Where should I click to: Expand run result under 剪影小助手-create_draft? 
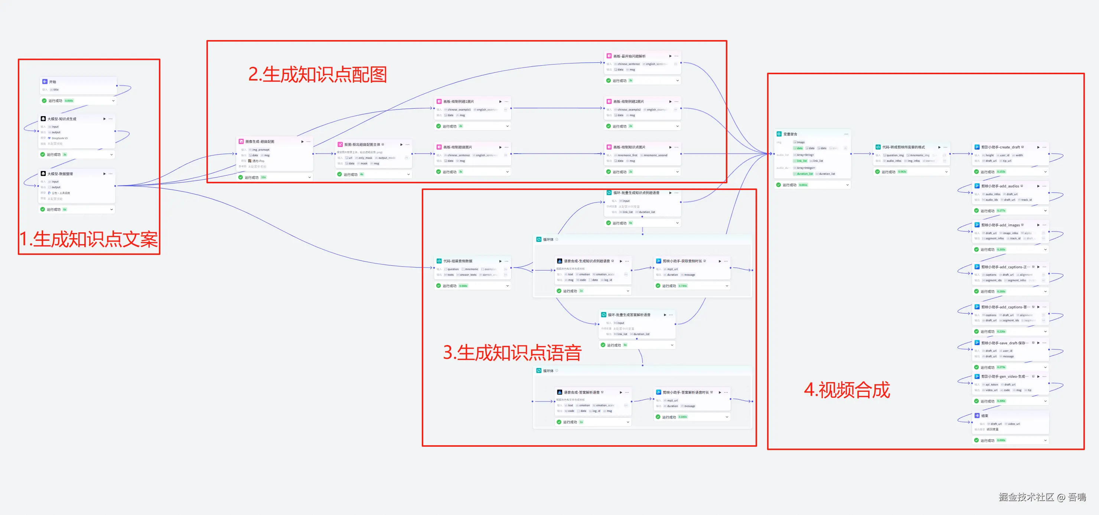(1045, 172)
